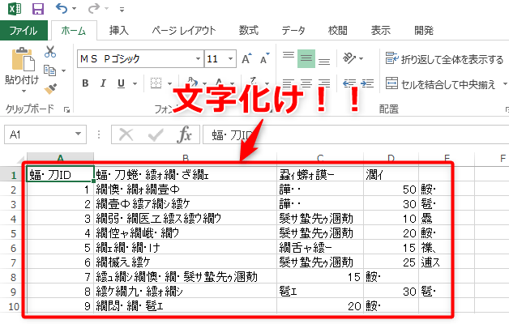Toggle Bold formatting

(85, 83)
